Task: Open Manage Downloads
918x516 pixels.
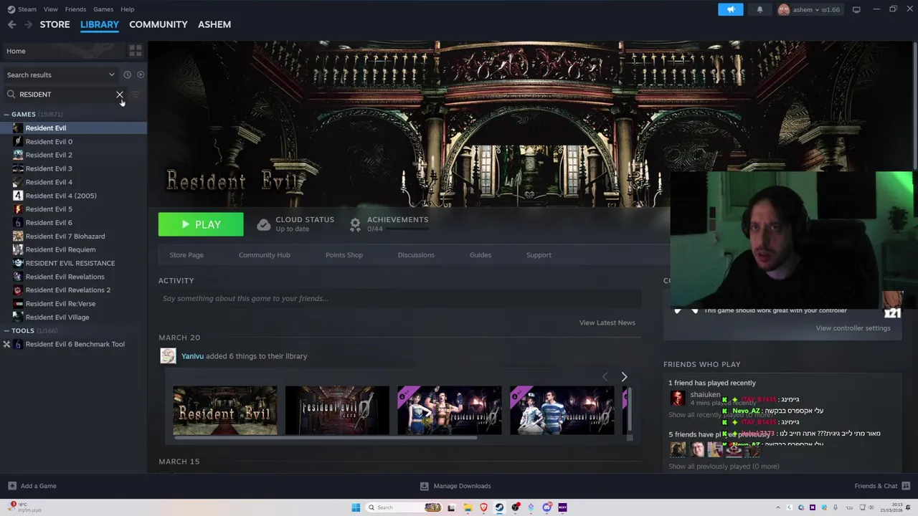Action: pyautogui.click(x=455, y=486)
